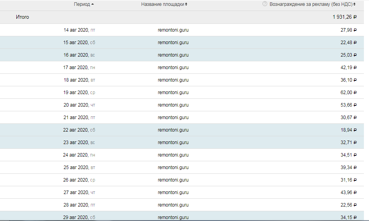The width and height of the screenshot is (369, 221).
Task: Select date 22 авг 2020
Action: click(x=76, y=130)
